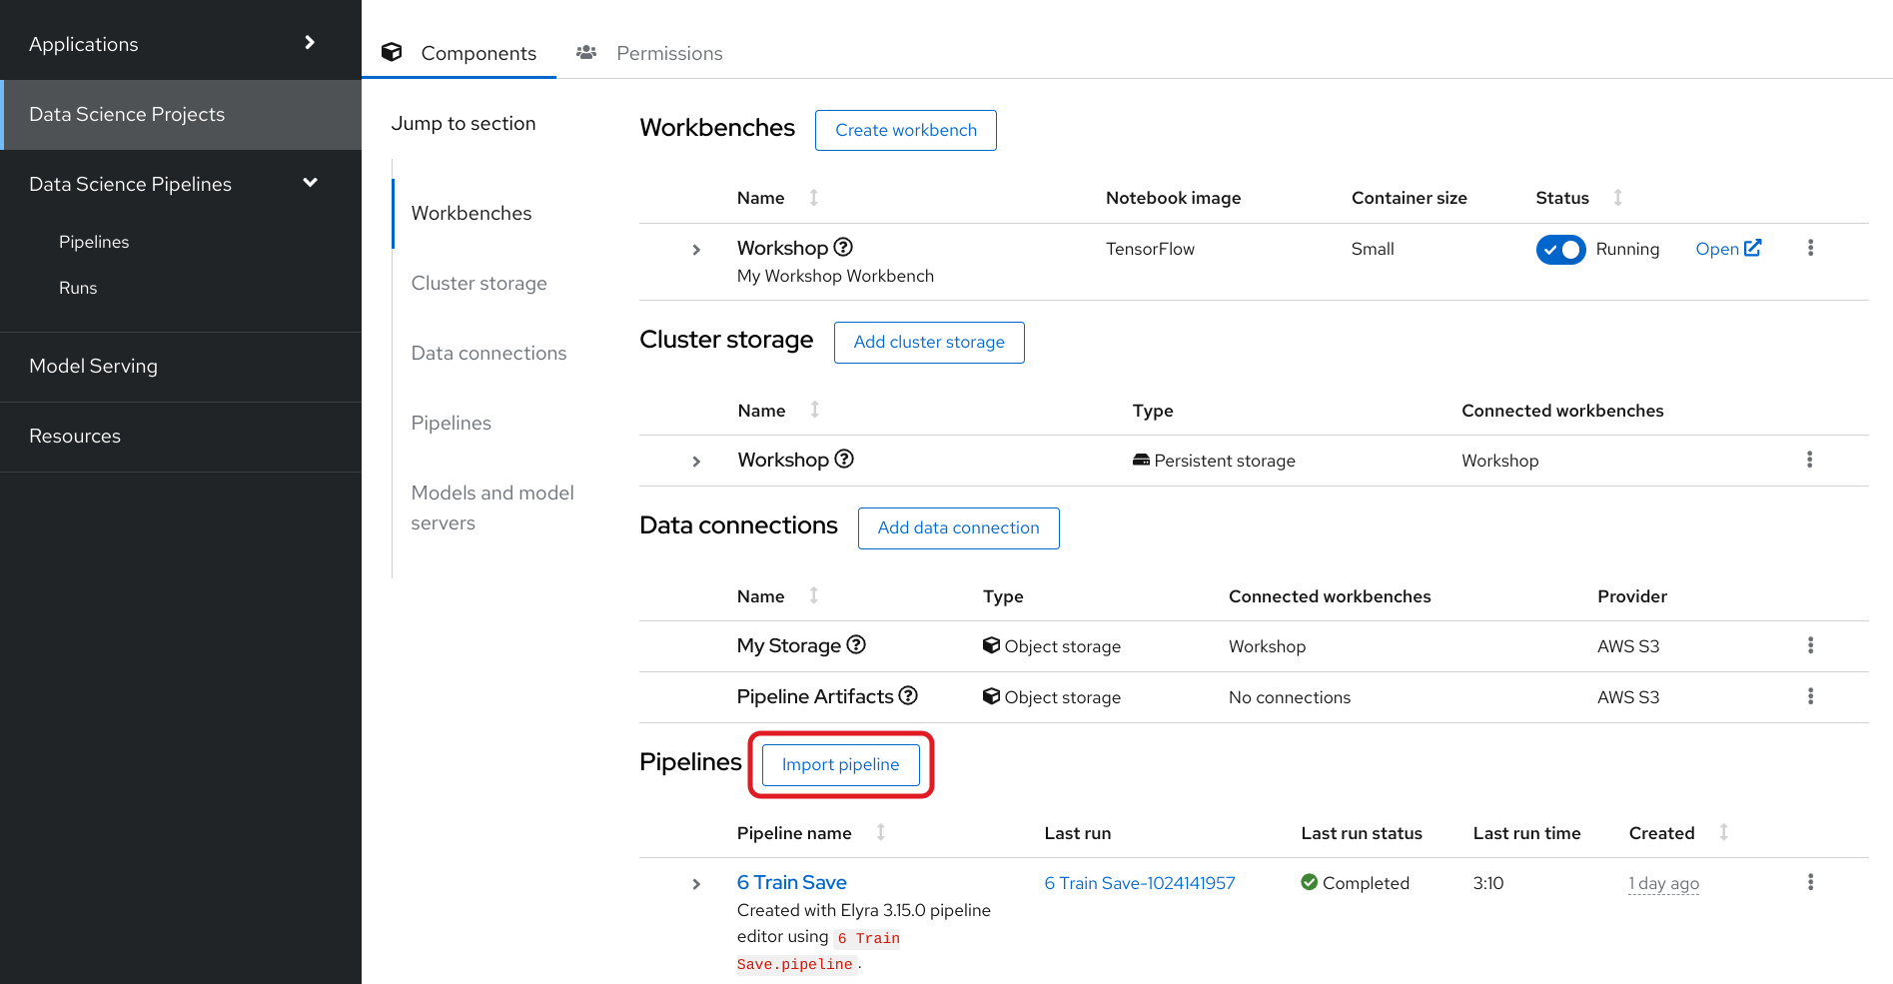This screenshot has height=984, width=1893.
Task: Open kebab menu for Pipeline Artifacts row
Action: [x=1810, y=696]
